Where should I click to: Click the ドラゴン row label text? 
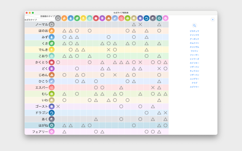(x=42, y=113)
